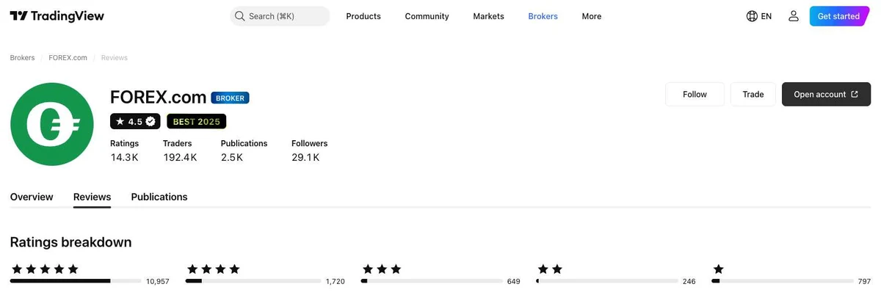881x298 pixels.
Task: Click the FOREX.com breadcrumb link
Action: coord(68,57)
